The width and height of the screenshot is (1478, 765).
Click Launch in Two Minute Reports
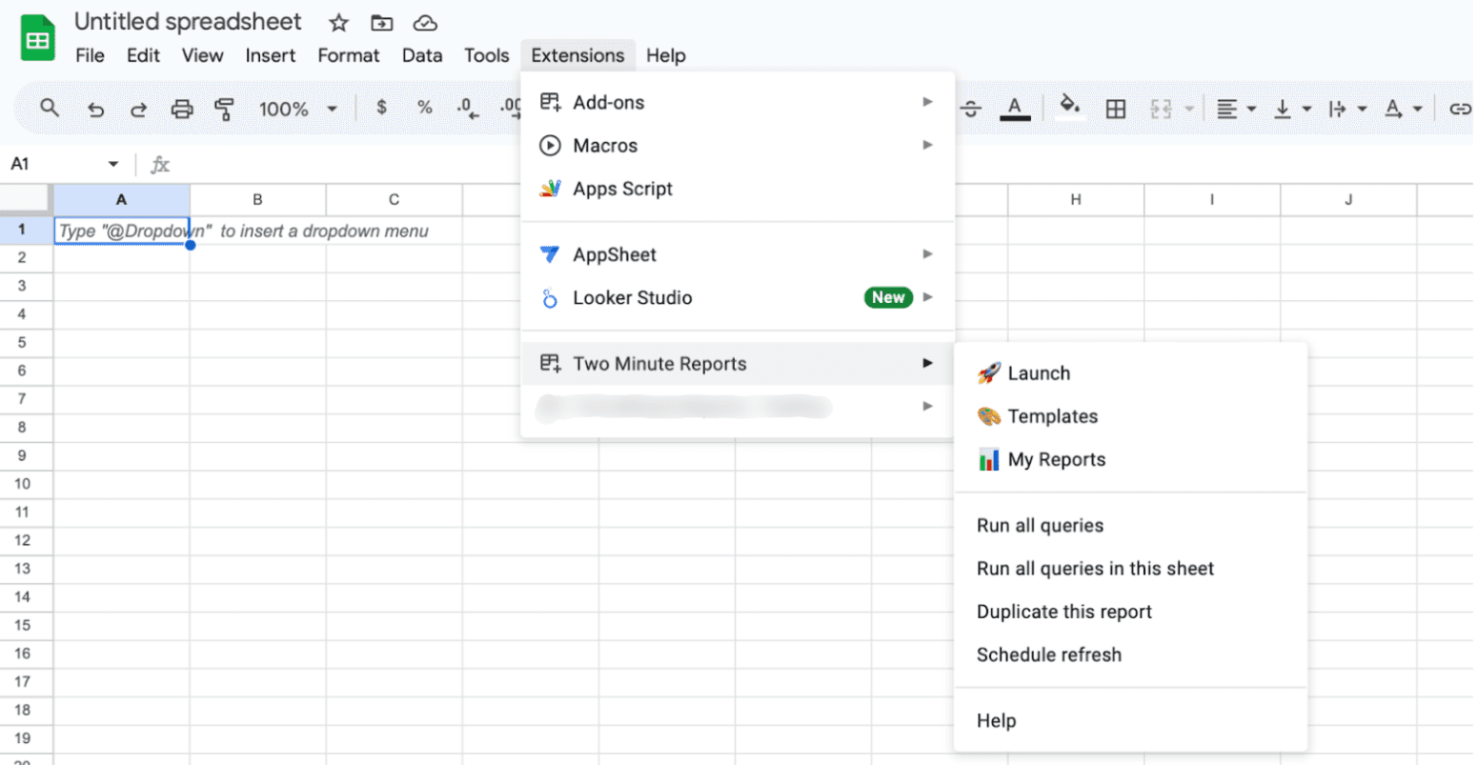point(1038,373)
